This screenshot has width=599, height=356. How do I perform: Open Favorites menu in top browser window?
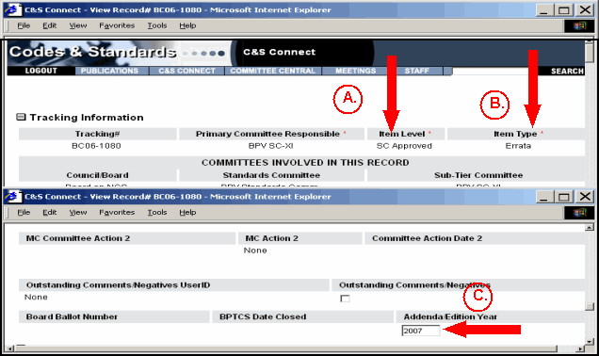coord(117,25)
